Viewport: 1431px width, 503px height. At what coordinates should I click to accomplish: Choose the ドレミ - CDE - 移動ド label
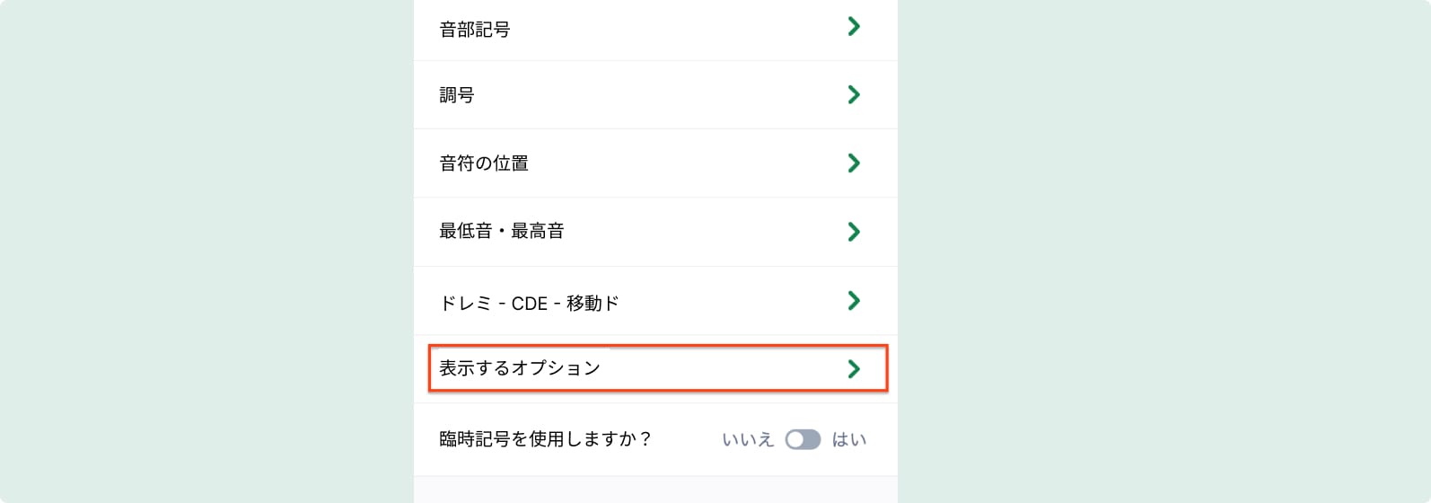(529, 304)
